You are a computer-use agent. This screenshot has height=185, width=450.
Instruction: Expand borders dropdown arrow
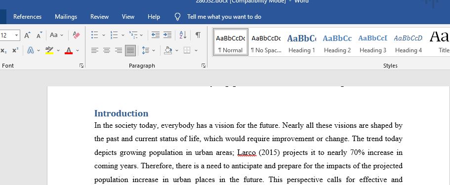click(x=196, y=51)
